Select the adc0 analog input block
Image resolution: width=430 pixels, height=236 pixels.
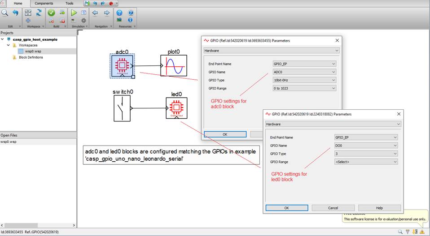click(x=122, y=66)
